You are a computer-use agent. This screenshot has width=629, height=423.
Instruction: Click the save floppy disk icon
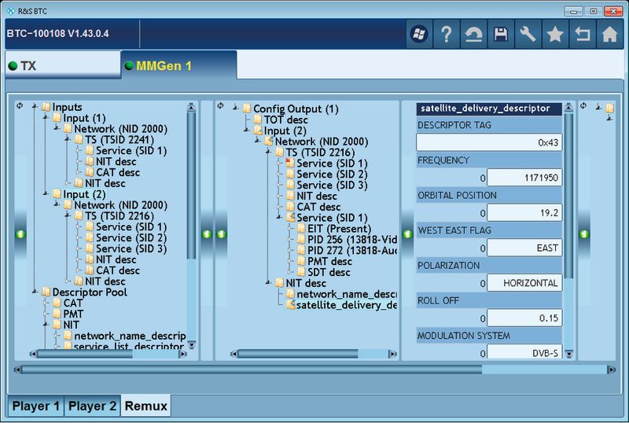[x=501, y=34]
